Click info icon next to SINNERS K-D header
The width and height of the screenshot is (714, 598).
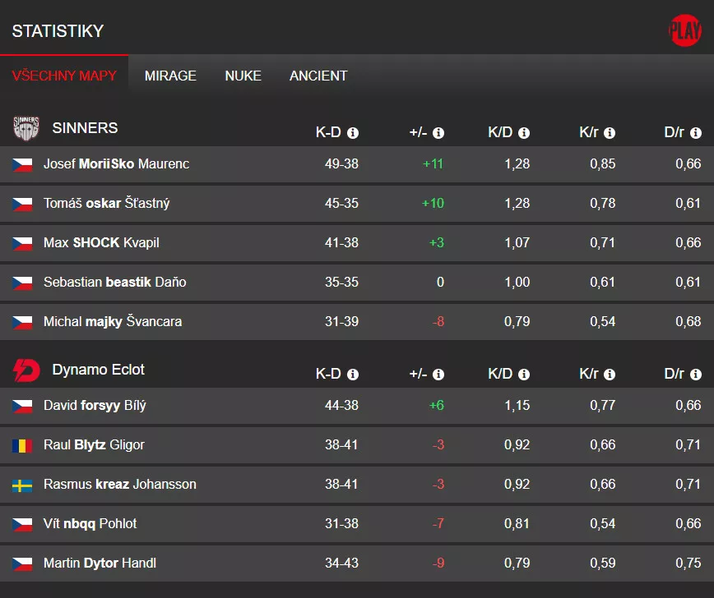point(353,133)
